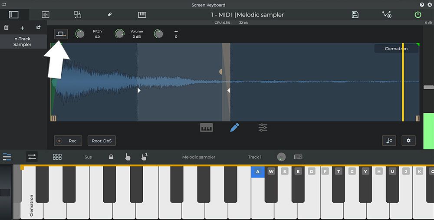The width and height of the screenshot is (434, 220).
Task: Switch to the keyboard mapping tab
Action: click(x=207, y=128)
